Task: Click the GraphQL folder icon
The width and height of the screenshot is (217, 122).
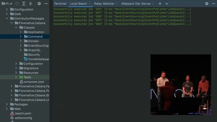Action: pyautogui.click(x=26, y=50)
